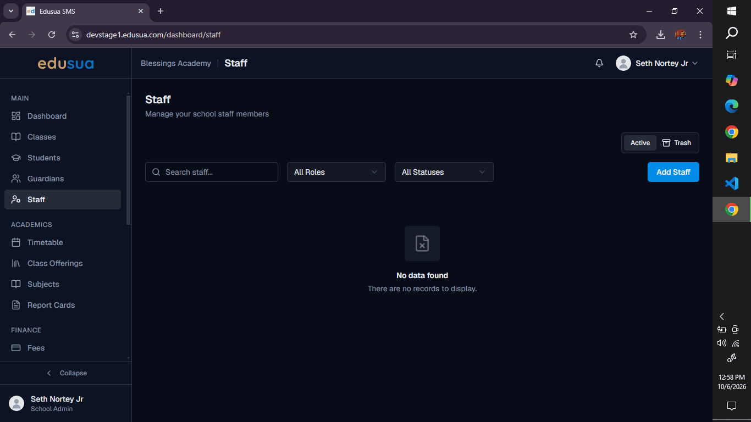This screenshot has height=422, width=751.
Task: Open Class Offerings in the sidebar
Action: [x=63, y=263]
